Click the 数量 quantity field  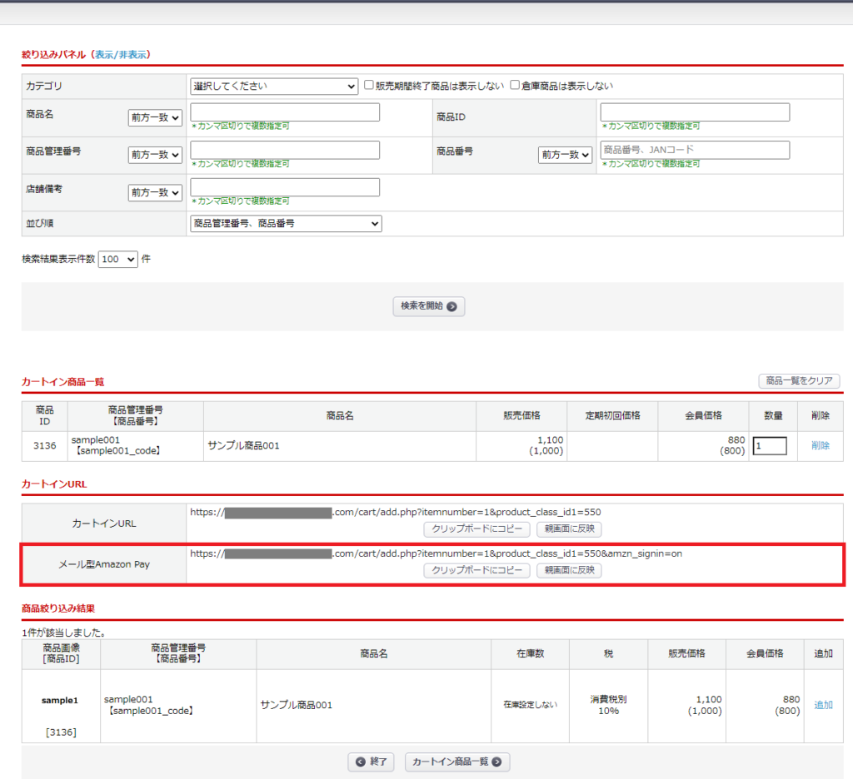(x=770, y=446)
